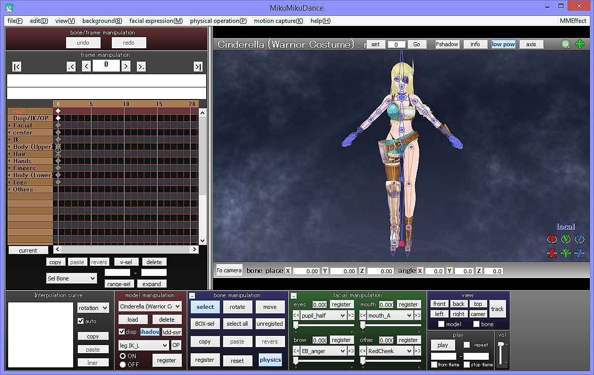The height and width of the screenshot is (375, 594).
Task: Click the green move arrows icon
Action: point(580,44)
